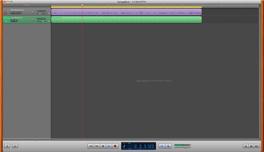Open the Loop Browser button

pos(246,146)
